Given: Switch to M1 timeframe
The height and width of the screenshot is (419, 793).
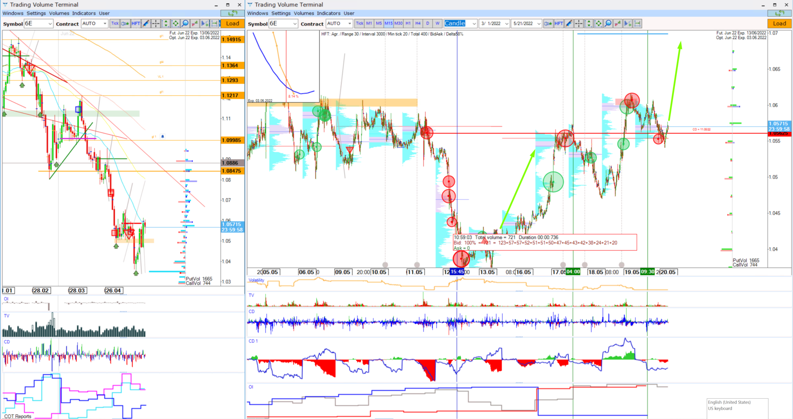Looking at the screenshot, I should [369, 23].
